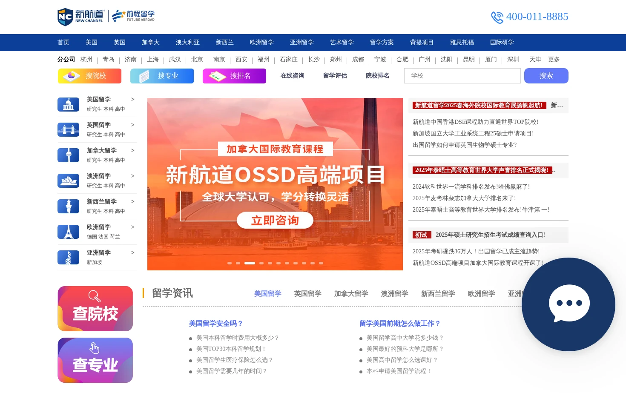Image resolution: width=626 pixels, height=393 pixels.
Task: Click the phone icon beside 400-011-8885
Action: pyautogui.click(x=497, y=17)
